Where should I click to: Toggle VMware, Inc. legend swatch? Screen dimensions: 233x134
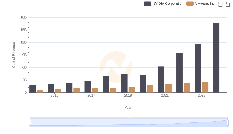190,3
